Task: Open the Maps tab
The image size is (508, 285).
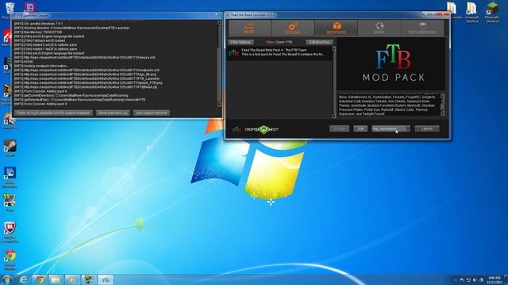Action: [x=379, y=28]
